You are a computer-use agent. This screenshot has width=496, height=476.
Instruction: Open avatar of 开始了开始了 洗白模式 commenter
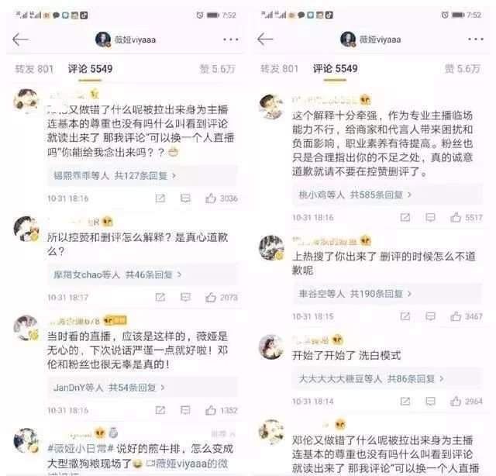pos(271,347)
